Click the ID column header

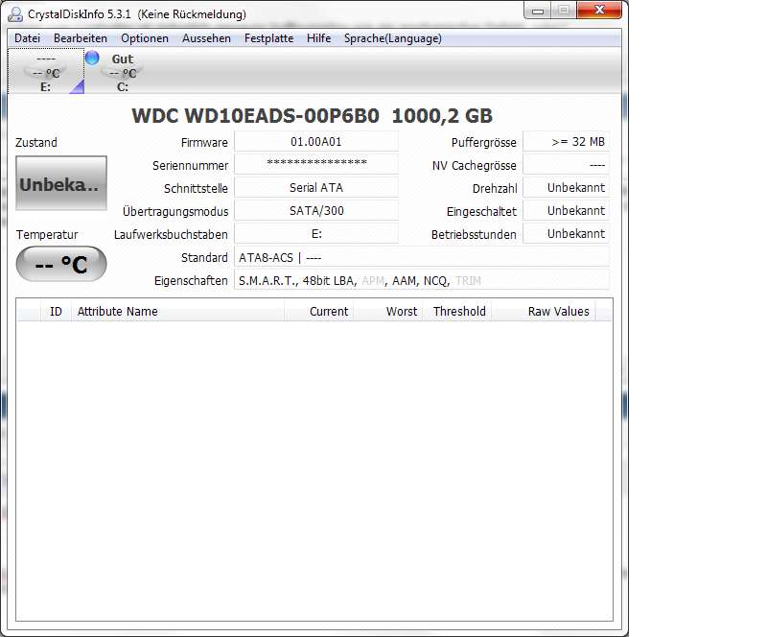pos(56,312)
